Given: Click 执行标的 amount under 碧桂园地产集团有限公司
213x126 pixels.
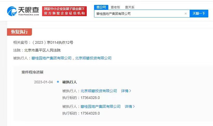Looking at the screenshot, I should pos(90,113).
